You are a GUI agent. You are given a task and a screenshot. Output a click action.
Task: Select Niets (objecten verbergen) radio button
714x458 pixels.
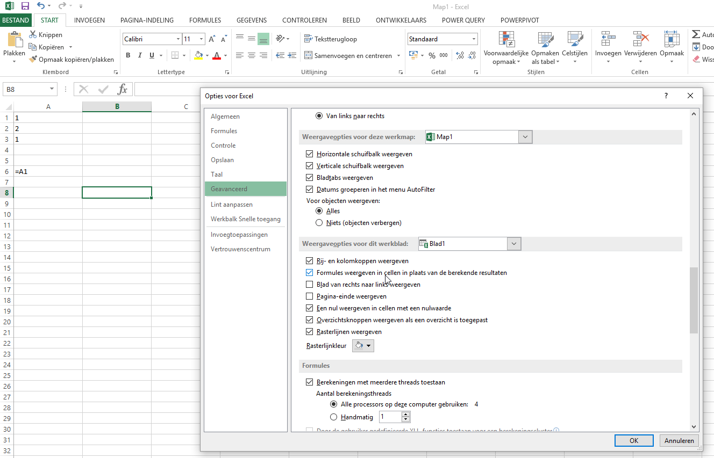click(x=319, y=223)
